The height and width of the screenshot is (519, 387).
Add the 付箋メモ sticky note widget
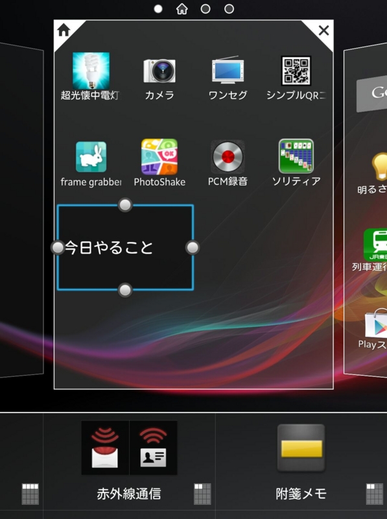pos(301,448)
